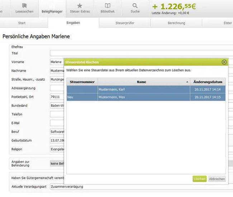Click the Beruf input field

(x=57, y=132)
